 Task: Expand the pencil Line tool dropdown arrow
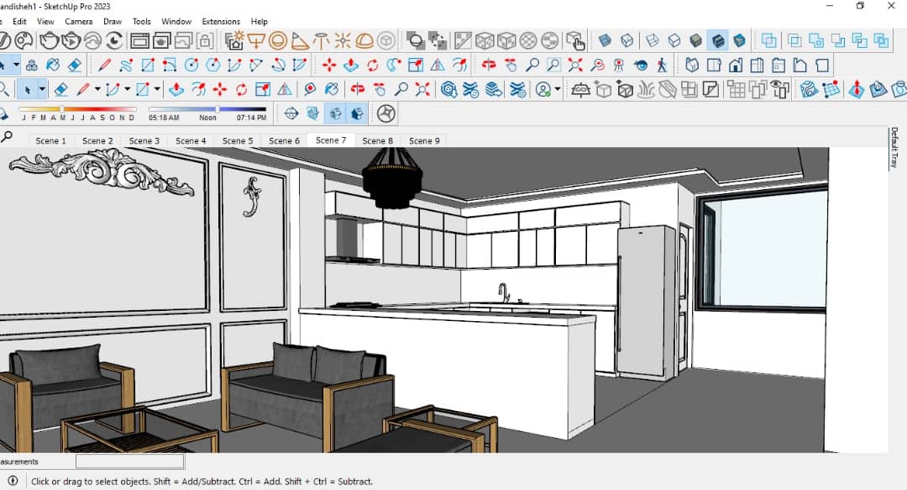click(97, 89)
